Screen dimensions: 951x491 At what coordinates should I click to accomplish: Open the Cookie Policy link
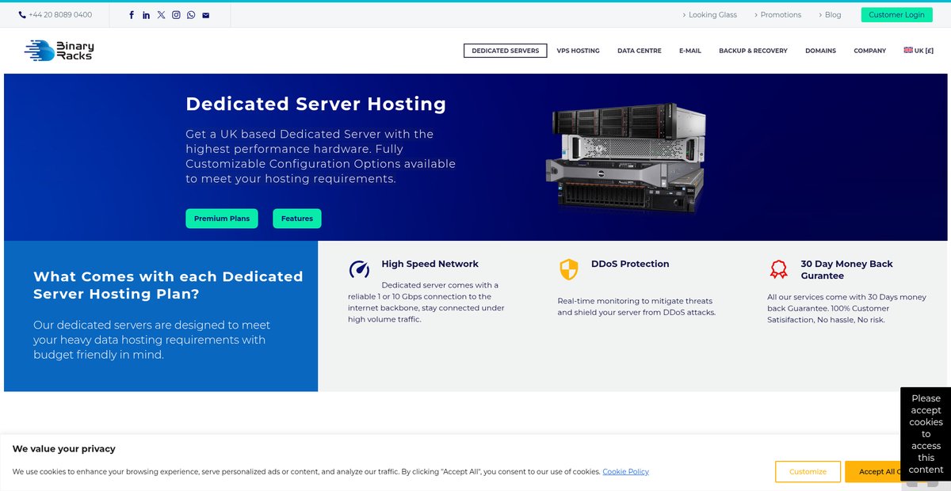(x=625, y=472)
